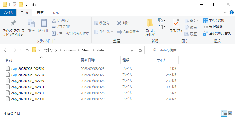Image resolution: width=235 pixels, height=117 pixels.
Task: Click the Select All icon
Action: 205,21
